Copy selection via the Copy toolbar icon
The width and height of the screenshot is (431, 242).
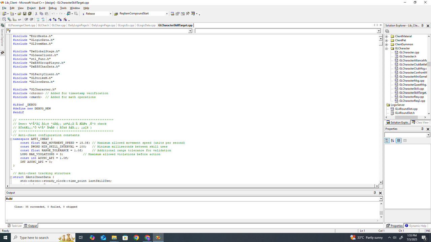pyautogui.click(x=41, y=14)
